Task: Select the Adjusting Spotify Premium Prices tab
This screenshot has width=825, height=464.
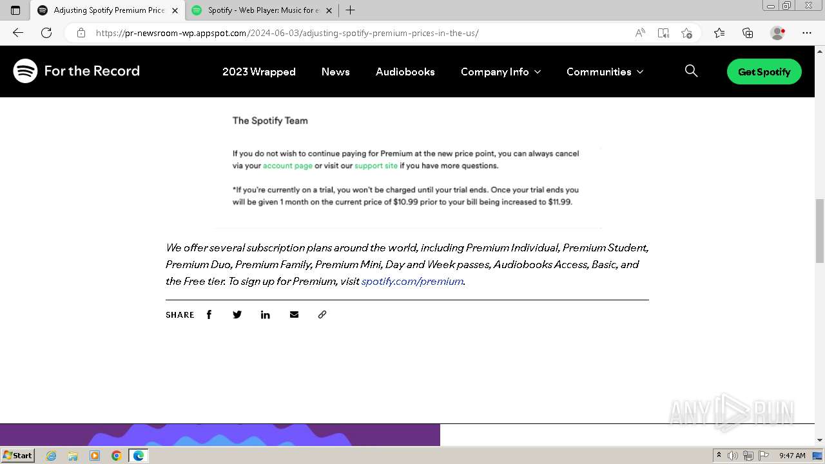Action: 108,10
